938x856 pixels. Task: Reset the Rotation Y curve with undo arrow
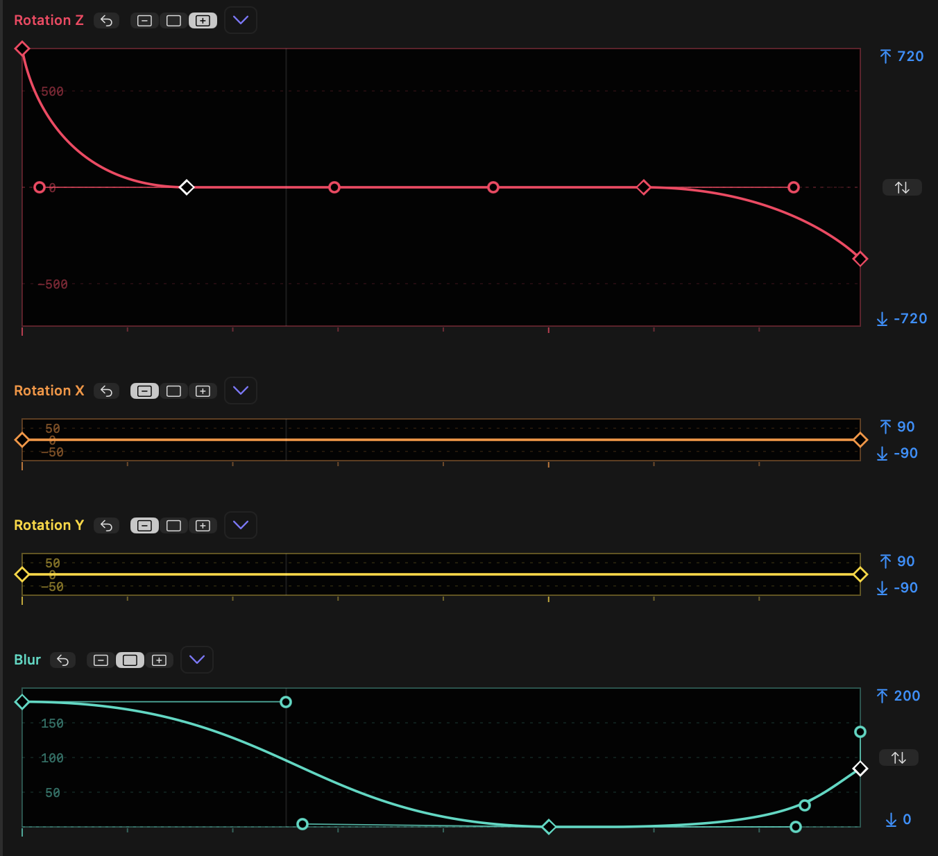click(x=106, y=526)
